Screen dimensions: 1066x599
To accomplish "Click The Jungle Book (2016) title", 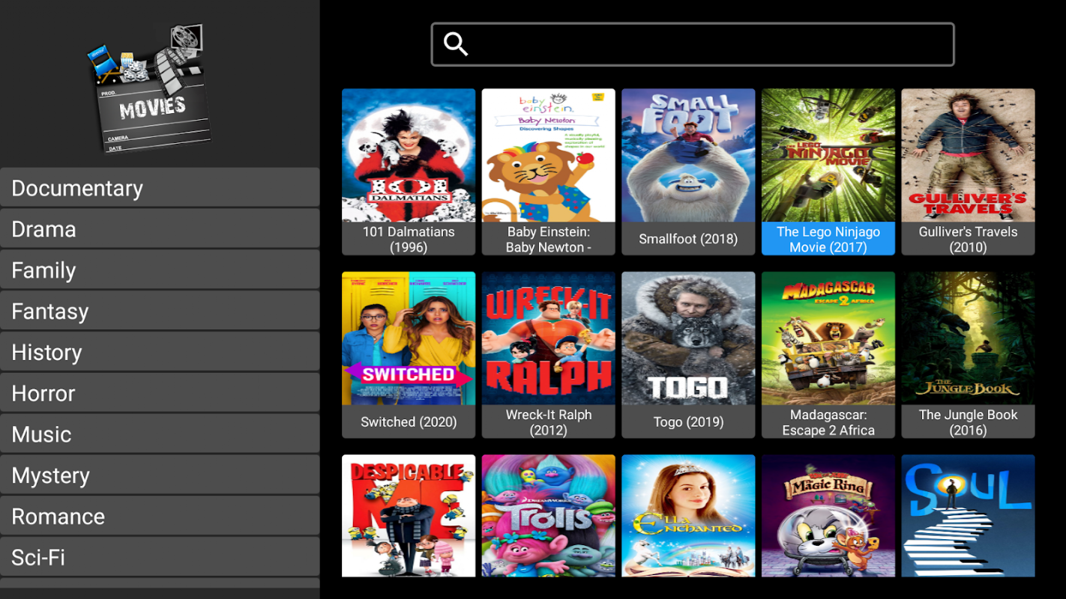I will tap(968, 422).
